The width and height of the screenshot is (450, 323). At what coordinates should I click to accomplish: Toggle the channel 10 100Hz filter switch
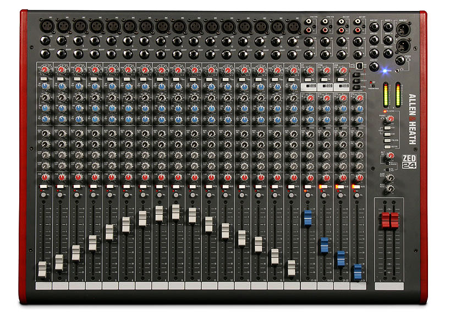pos(193,79)
